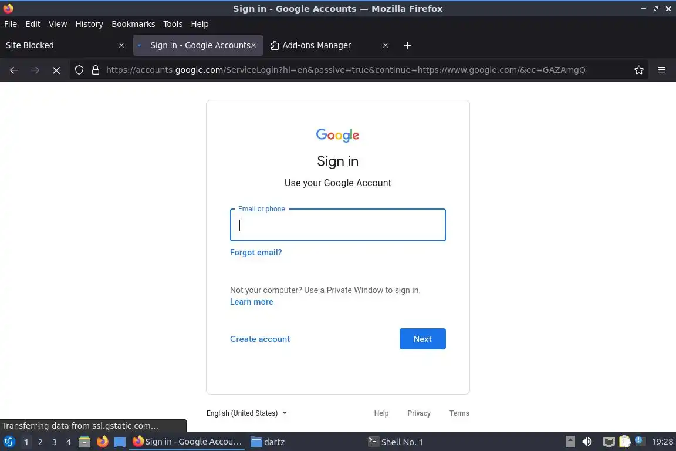Open the tracking protection shield icon
This screenshot has width=676, height=451.
[x=79, y=70]
